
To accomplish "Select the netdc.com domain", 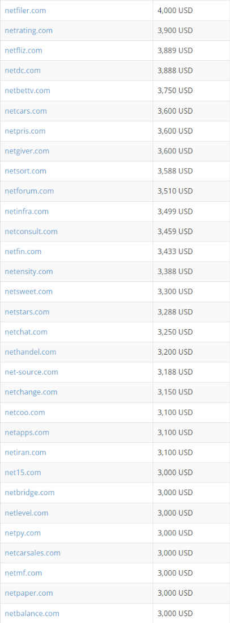I will pos(23,70).
